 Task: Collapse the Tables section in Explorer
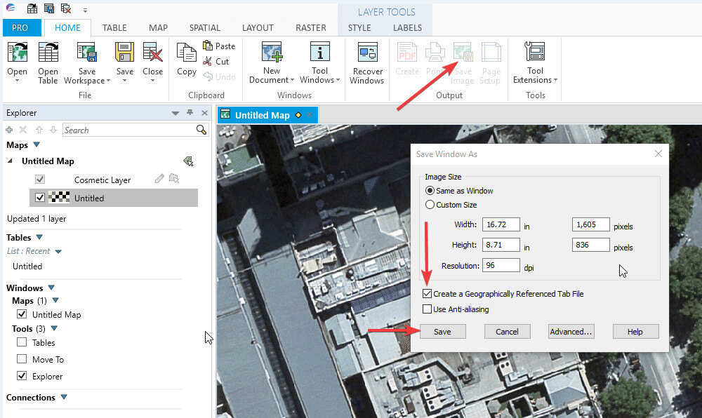click(x=39, y=238)
